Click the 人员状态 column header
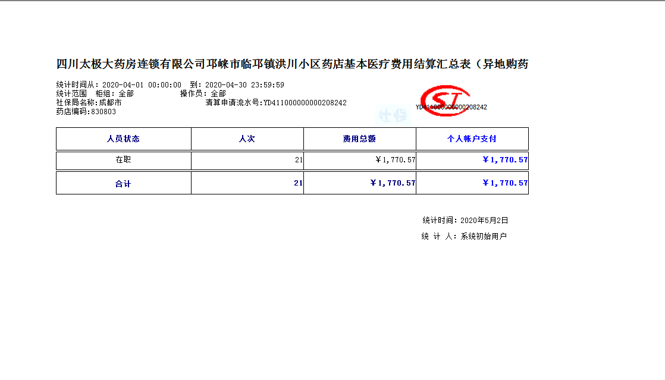This screenshot has height=380, width=665. coord(123,139)
